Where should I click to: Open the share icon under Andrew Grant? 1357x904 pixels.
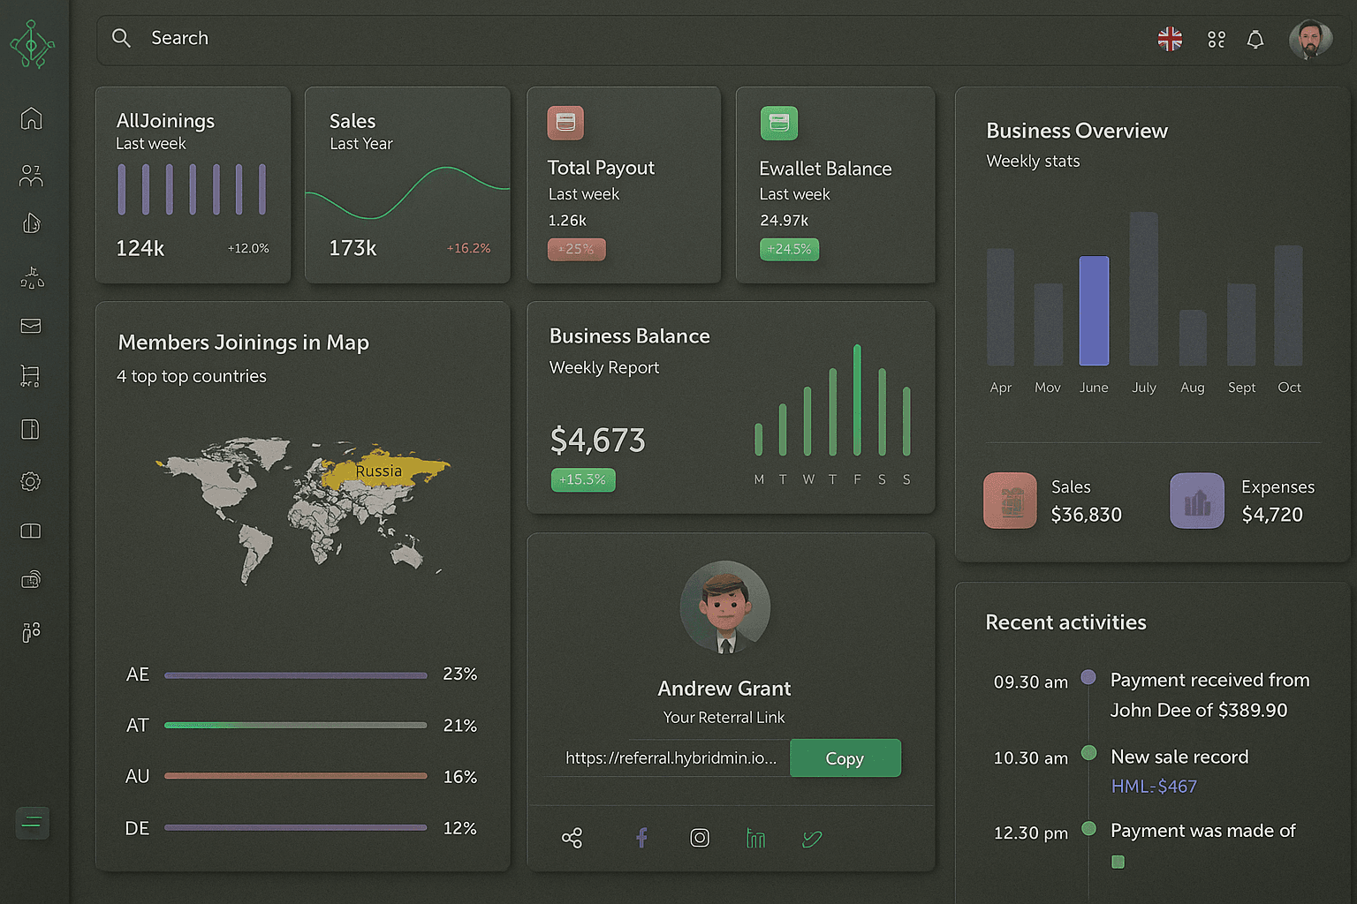point(572,837)
